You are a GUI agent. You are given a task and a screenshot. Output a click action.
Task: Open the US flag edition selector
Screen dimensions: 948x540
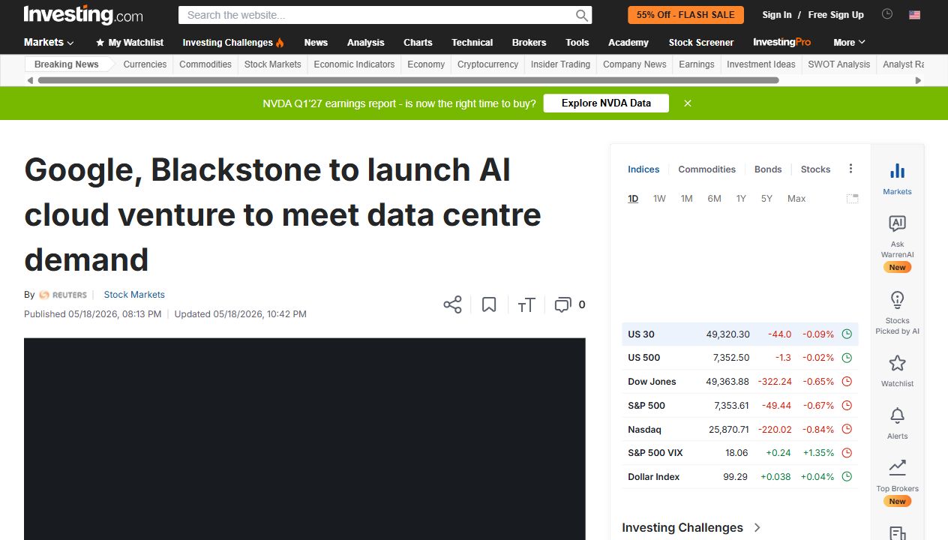914,14
